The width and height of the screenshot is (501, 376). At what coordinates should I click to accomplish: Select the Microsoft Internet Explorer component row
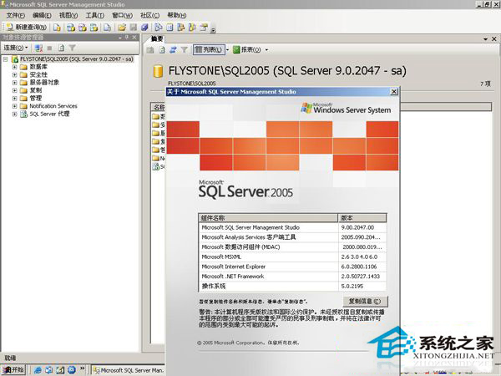pyautogui.click(x=292, y=267)
